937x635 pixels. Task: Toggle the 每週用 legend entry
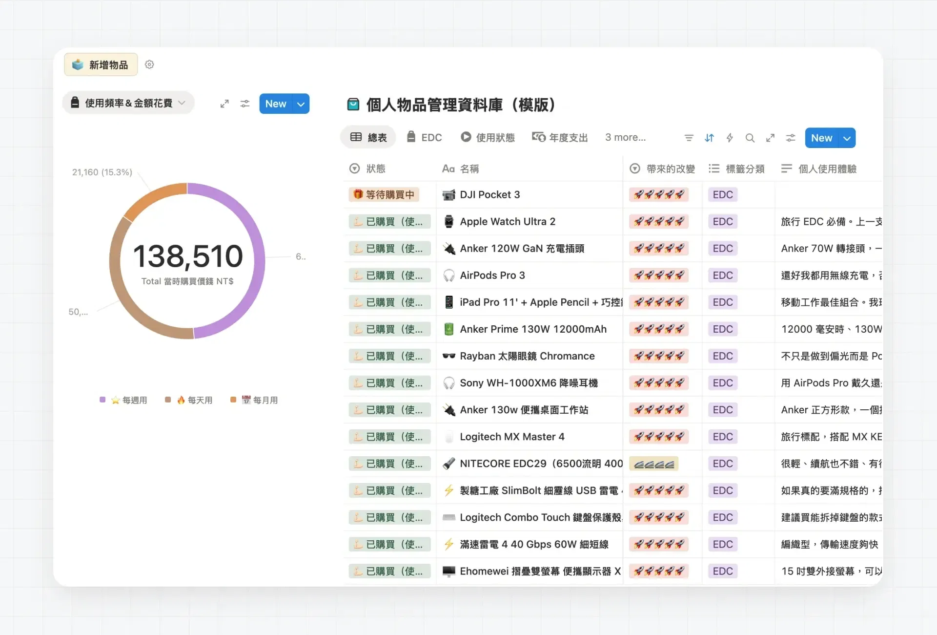[x=123, y=400]
